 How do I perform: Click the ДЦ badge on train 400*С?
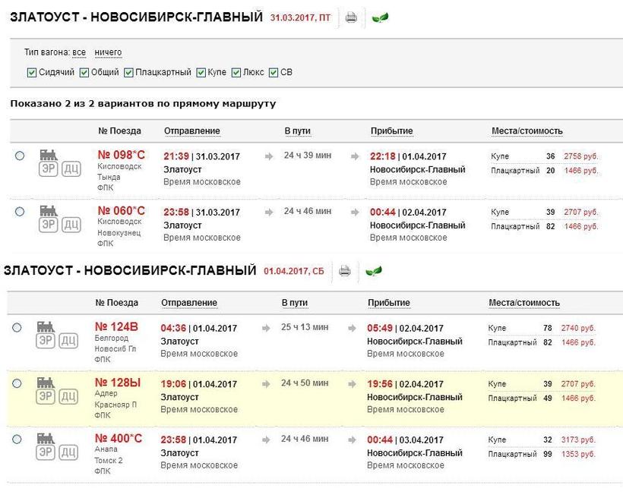coord(68,452)
